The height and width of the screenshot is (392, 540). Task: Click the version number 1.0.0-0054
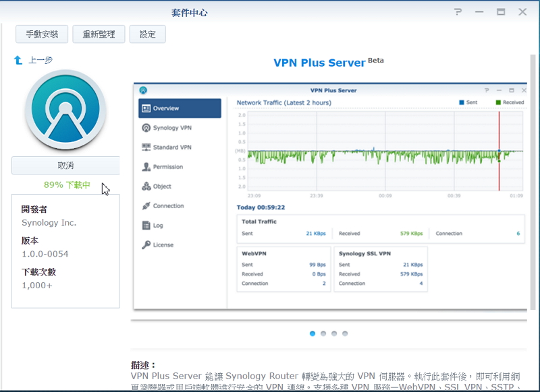45,254
